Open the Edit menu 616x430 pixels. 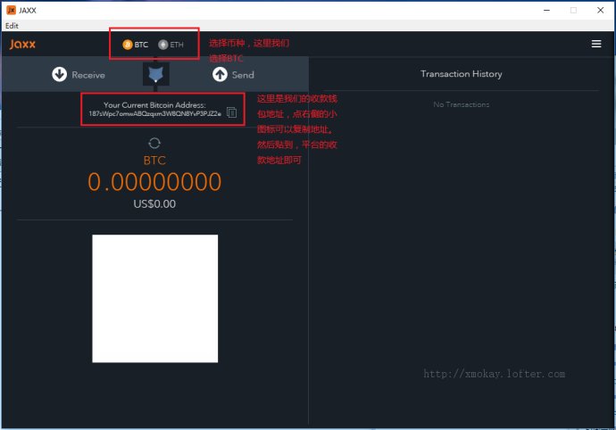coord(12,26)
